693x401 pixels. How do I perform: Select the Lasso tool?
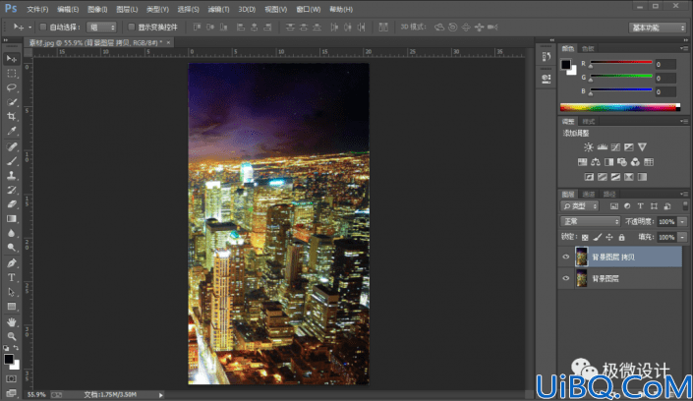[12, 87]
